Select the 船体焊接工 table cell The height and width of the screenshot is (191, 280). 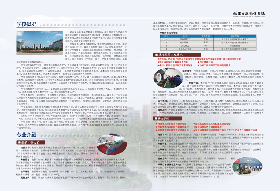[x=185, y=43]
